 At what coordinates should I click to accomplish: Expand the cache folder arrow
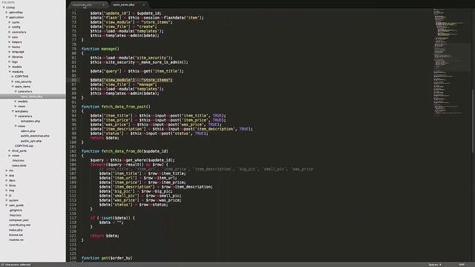10,22
